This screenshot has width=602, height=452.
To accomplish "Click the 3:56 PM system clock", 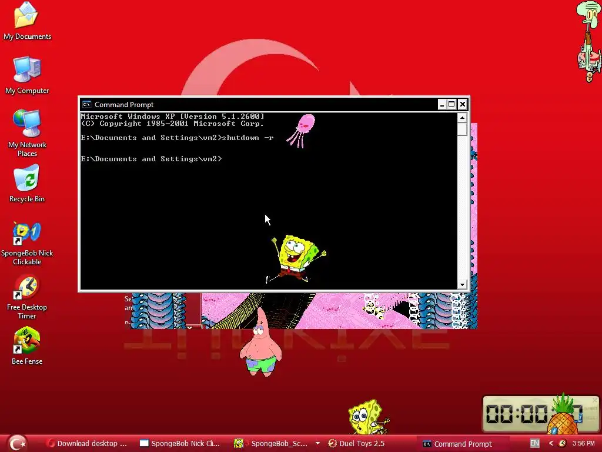I will pos(584,443).
